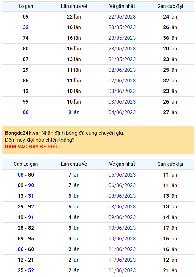Viewport: 196px width, 277px height.
Task: Click number 90 in pair 09 - 90
Action: [x=31, y=185]
